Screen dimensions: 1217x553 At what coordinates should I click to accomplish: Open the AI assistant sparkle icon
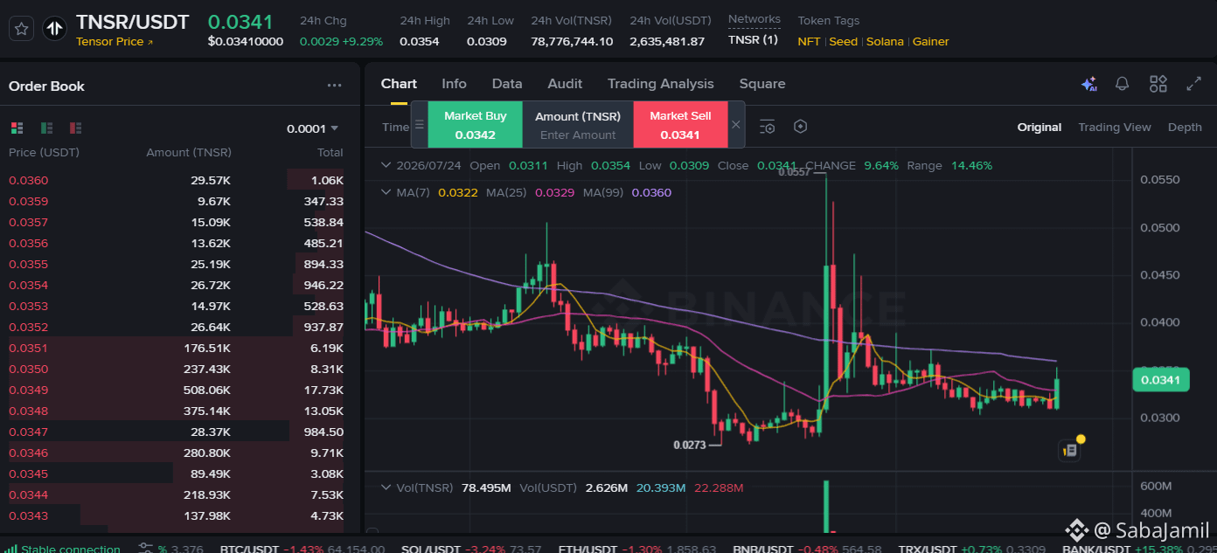click(1088, 84)
